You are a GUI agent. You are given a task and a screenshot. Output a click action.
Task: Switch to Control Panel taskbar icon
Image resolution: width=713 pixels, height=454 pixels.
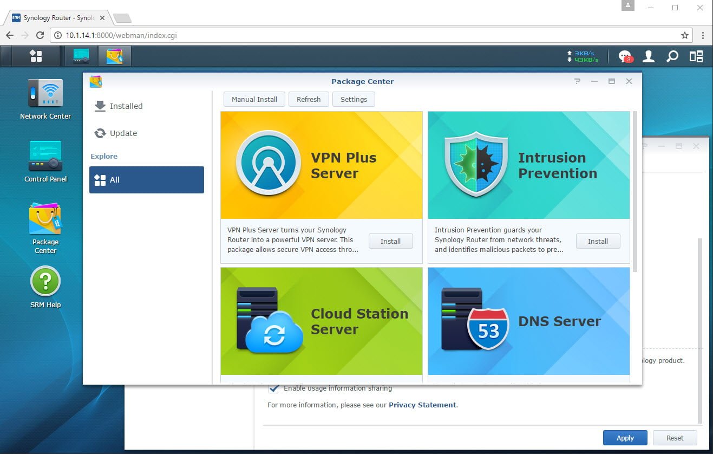pyautogui.click(x=81, y=56)
